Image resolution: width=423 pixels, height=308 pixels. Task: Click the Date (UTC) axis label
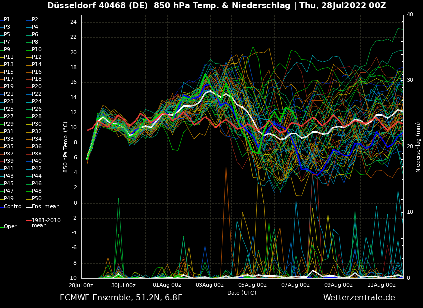[242, 293]
